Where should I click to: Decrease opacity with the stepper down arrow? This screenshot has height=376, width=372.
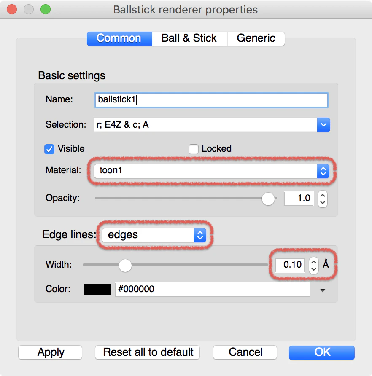point(323,202)
